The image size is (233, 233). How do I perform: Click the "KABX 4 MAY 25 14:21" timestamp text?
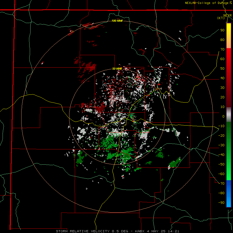click(x=157, y=231)
